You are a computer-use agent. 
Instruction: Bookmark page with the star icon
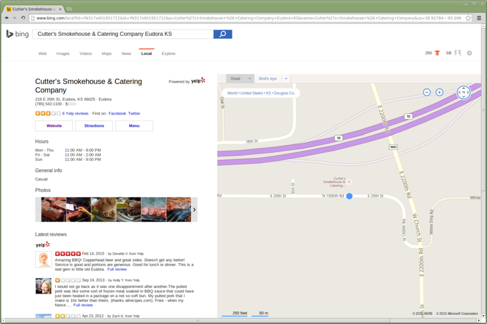468,18
